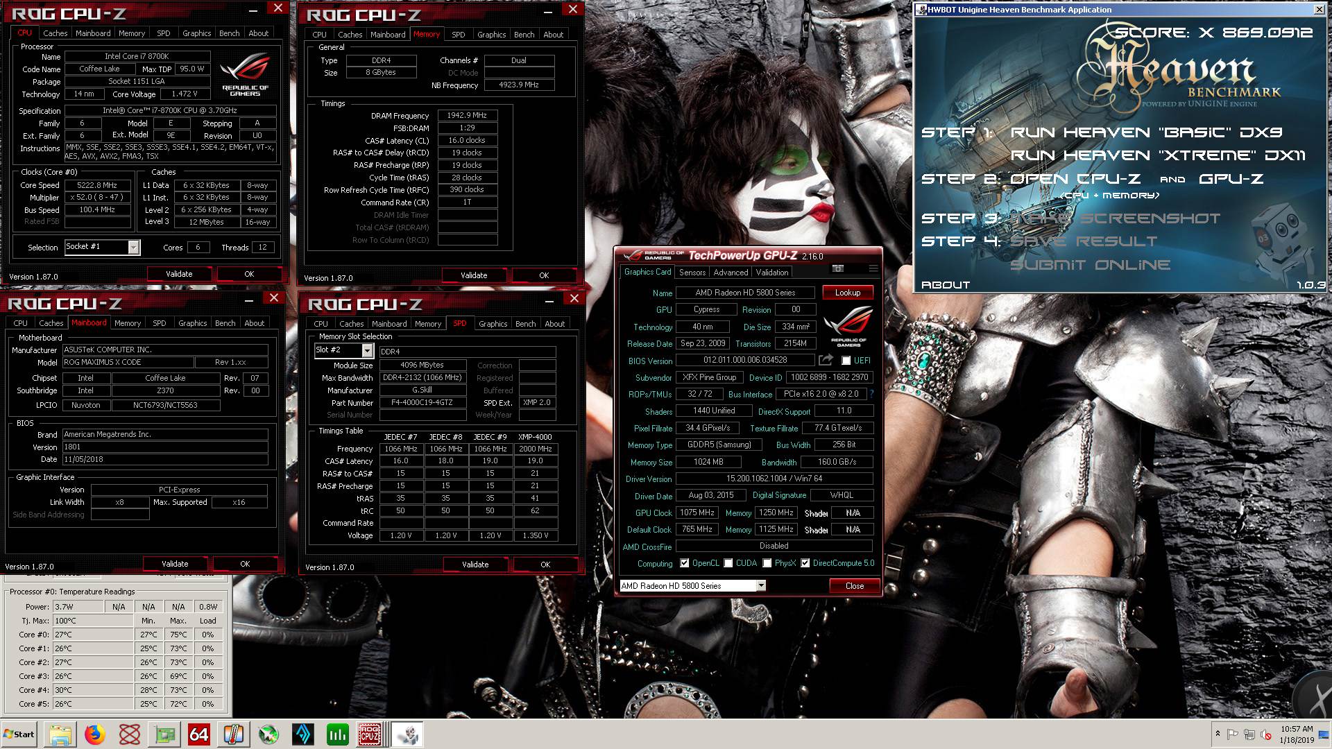Click the GPU-Z Name field AMD Radeon HD 5800 Series
Image resolution: width=1332 pixels, height=749 pixels.
[x=745, y=293]
